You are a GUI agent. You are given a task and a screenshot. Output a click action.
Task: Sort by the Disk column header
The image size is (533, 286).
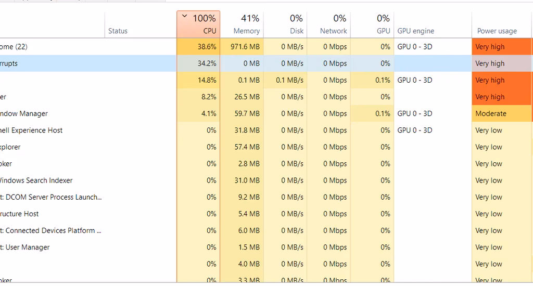coord(285,24)
